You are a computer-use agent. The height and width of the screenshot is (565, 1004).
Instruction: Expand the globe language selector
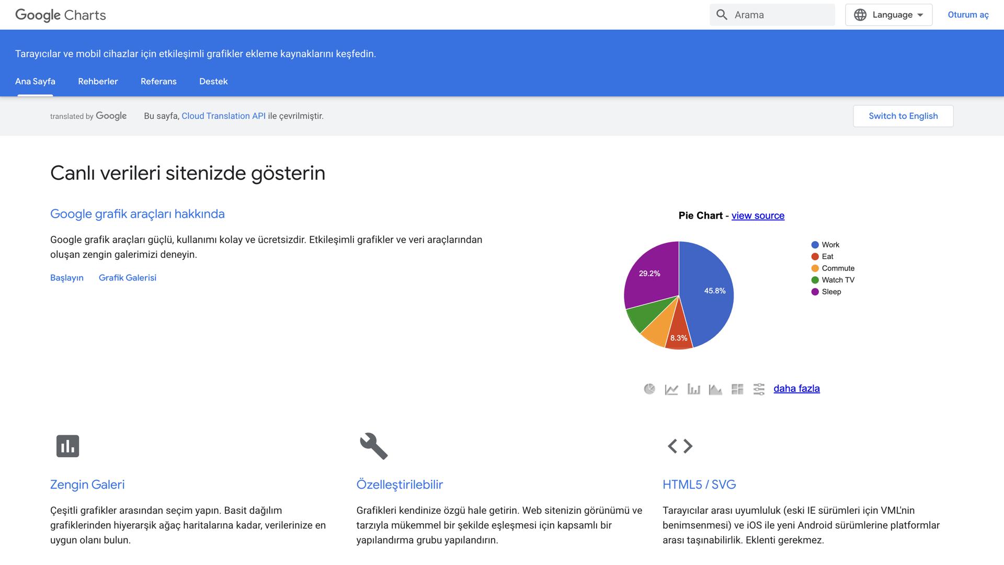tap(860, 14)
